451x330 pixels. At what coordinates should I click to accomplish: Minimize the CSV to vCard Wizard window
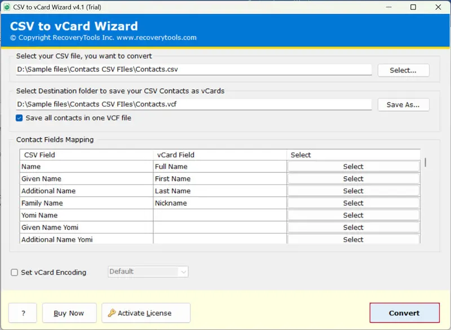click(x=388, y=7)
